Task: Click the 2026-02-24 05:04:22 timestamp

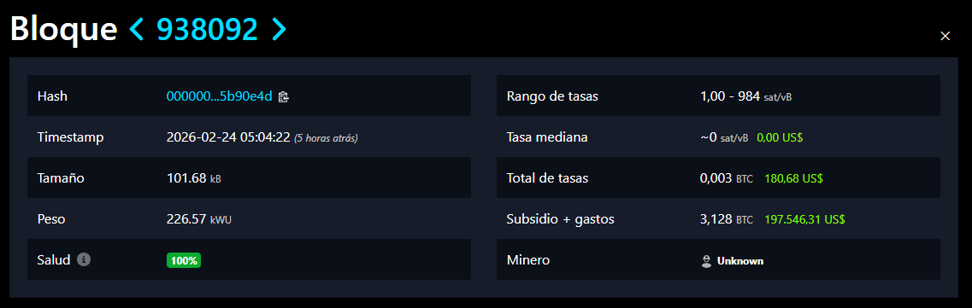Action: [228, 137]
